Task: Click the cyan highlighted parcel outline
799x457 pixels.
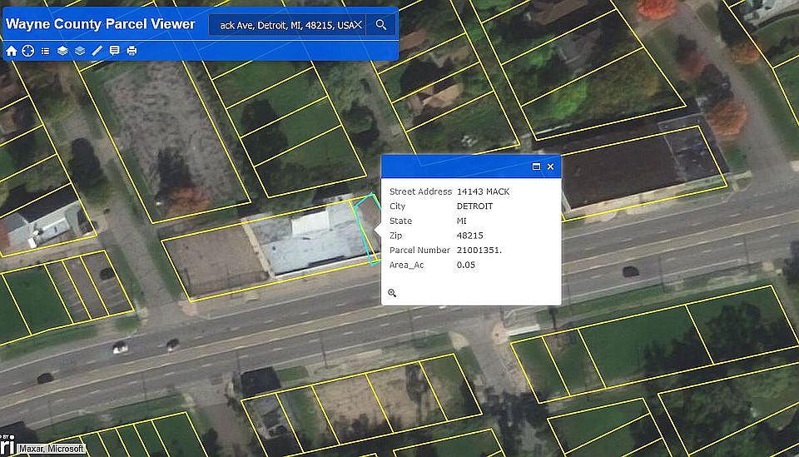Action: click(x=368, y=228)
